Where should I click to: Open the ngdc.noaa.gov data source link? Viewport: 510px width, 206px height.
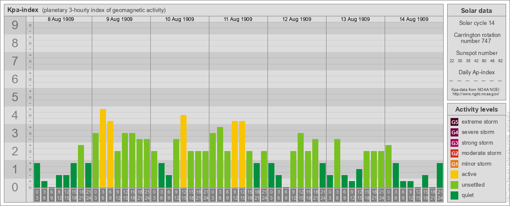pos(476,94)
